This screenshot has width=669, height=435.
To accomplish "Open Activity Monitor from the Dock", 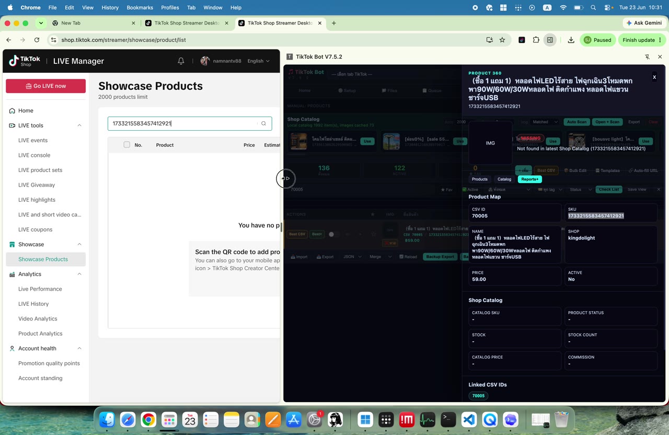I will [428, 419].
